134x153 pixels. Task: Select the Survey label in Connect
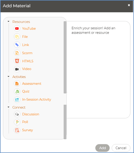[x=27, y=130]
